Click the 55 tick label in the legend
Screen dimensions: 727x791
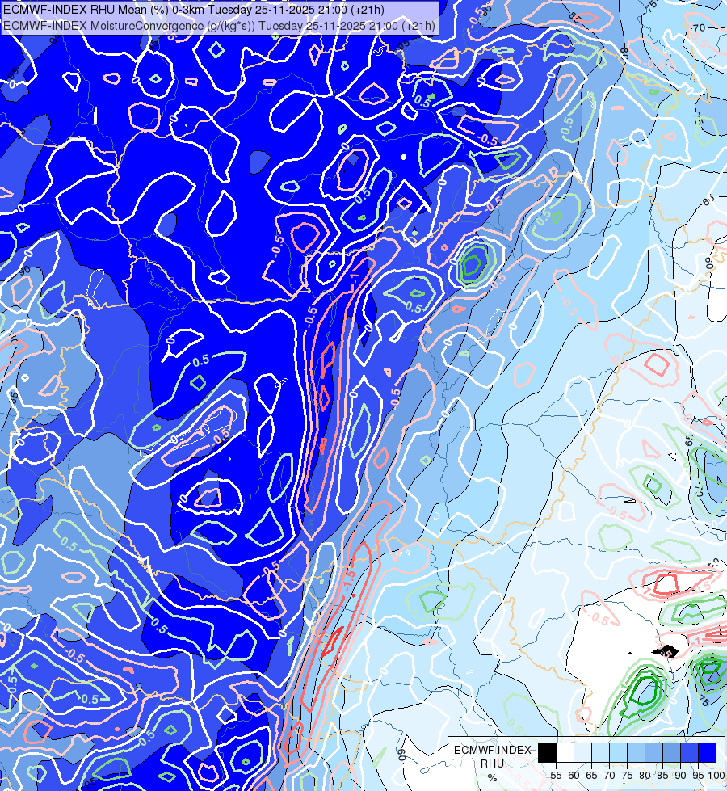click(x=556, y=776)
